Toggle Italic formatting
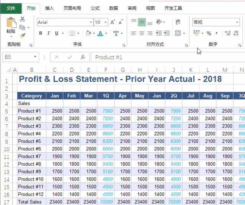The image size is (245, 205). point(49,33)
